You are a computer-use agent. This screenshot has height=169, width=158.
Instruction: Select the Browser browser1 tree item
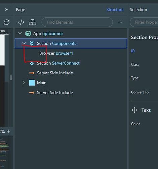click(x=56, y=53)
